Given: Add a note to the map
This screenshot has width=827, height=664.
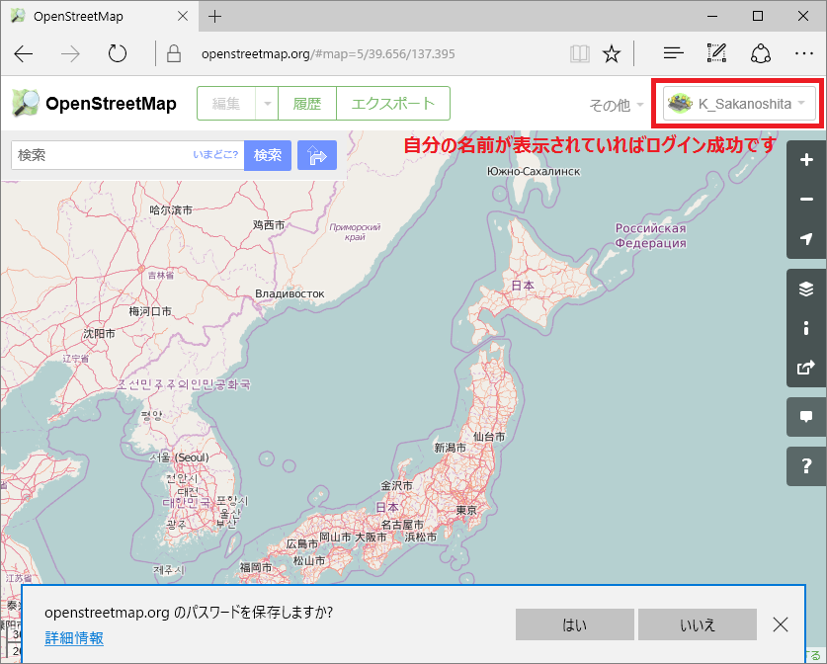Looking at the screenshot, I should (x=806, y=417).
